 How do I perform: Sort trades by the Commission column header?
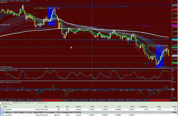click(143, 107)
